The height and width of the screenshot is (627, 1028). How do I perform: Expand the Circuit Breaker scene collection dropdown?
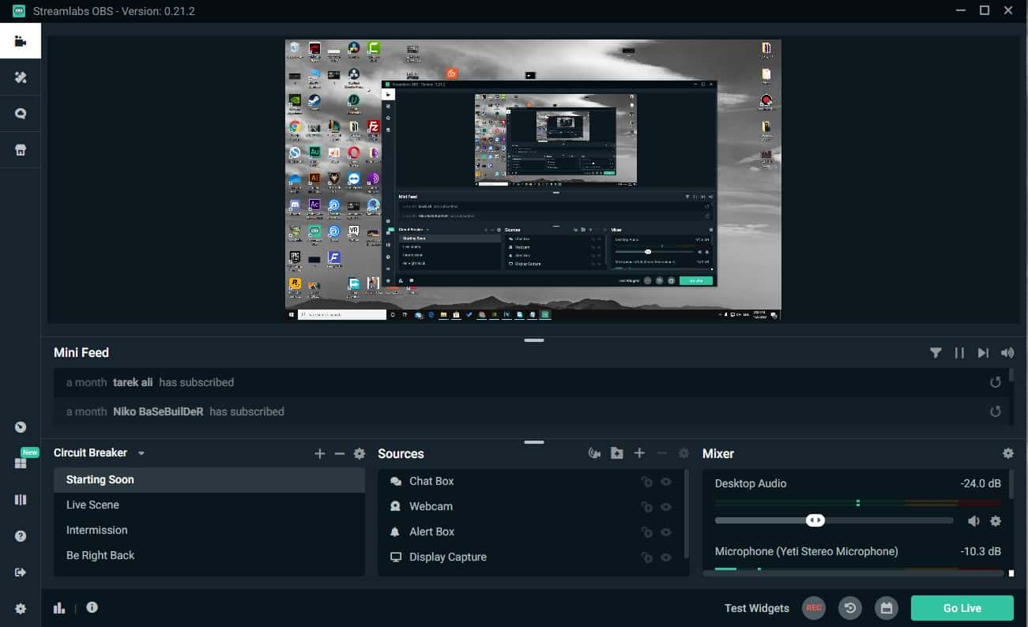point(141,453)
